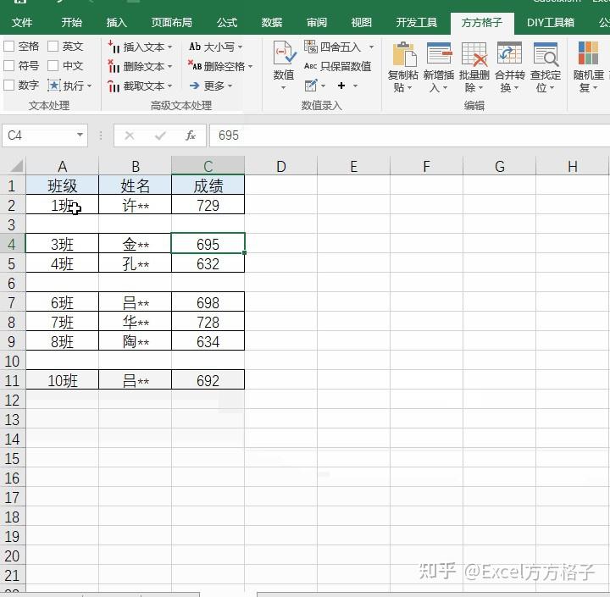
Task: Click the Ab 大小写 icon
Action: (x=195, y=47)
